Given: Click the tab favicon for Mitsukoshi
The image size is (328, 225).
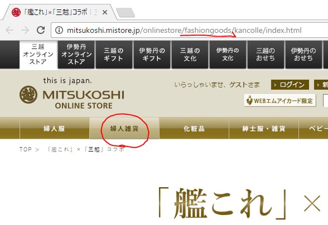Looking at the screenshot, I should (16, 12).
